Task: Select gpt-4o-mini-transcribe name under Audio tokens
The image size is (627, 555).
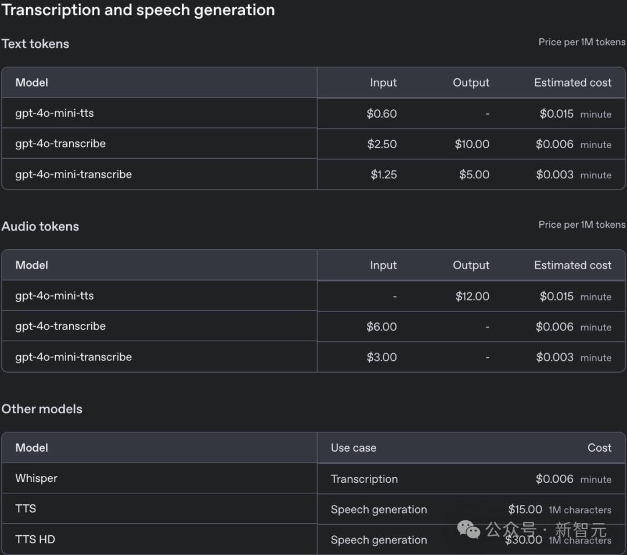Action: [74, 357]
